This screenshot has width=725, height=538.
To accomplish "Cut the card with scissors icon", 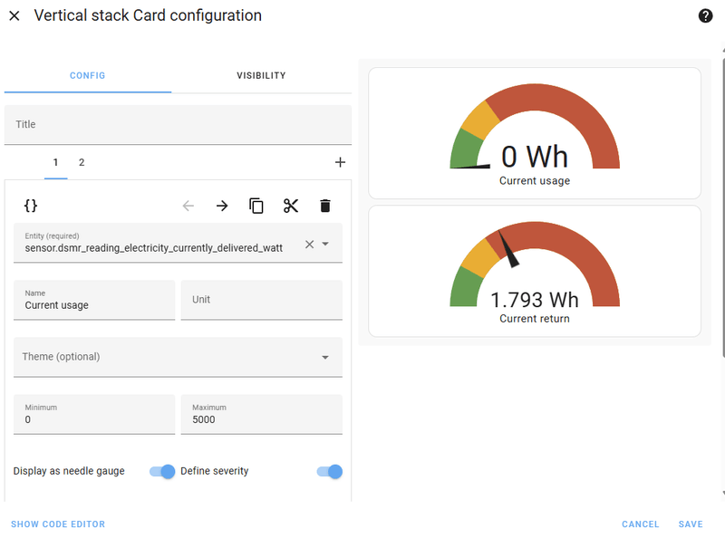I will point(291,206).
